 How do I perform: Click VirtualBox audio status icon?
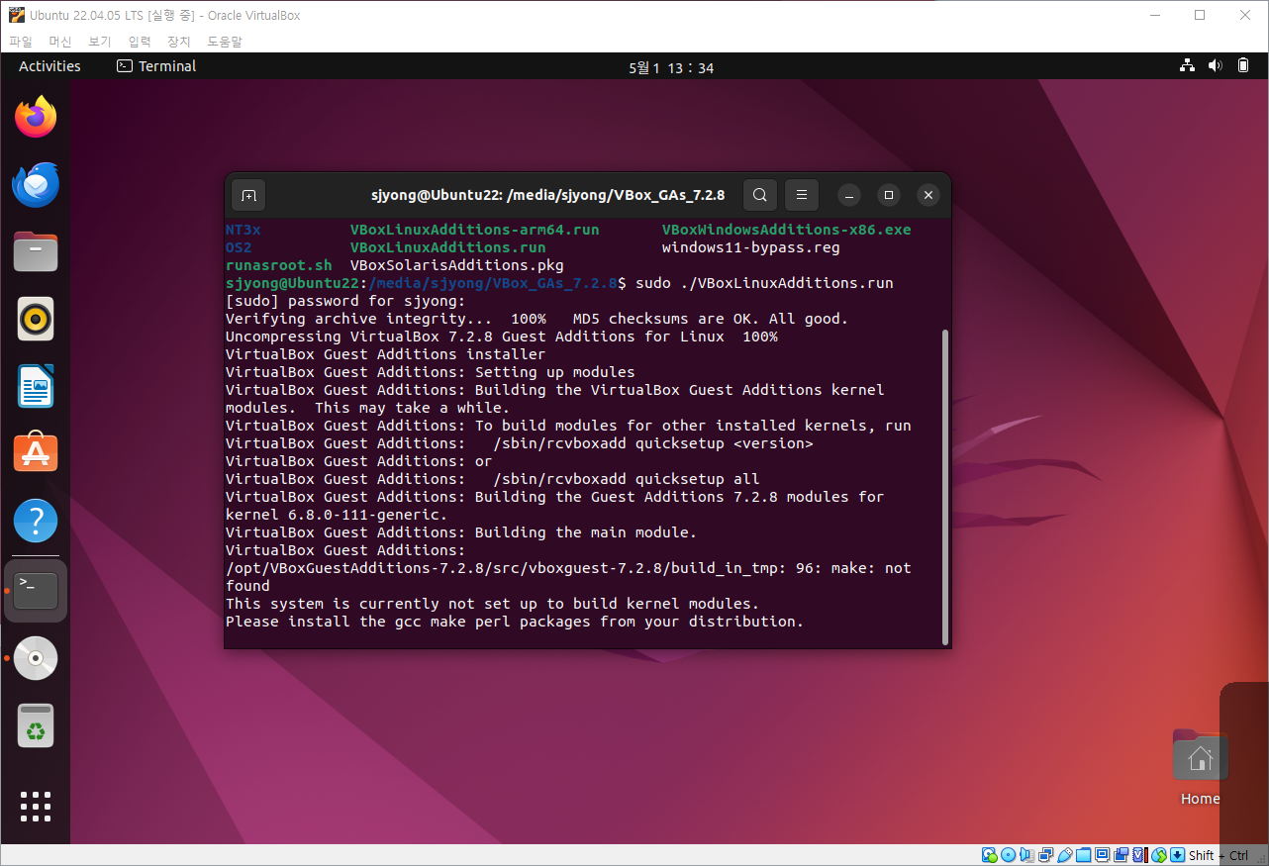coord(1027,855)
